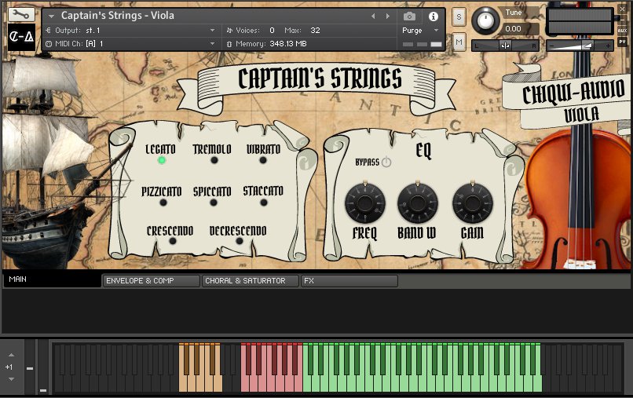This screenshot has width=633, height=398.
Task: Select the Pizzicato articulation
Action: pyautogui.click(x=163, y=203)
